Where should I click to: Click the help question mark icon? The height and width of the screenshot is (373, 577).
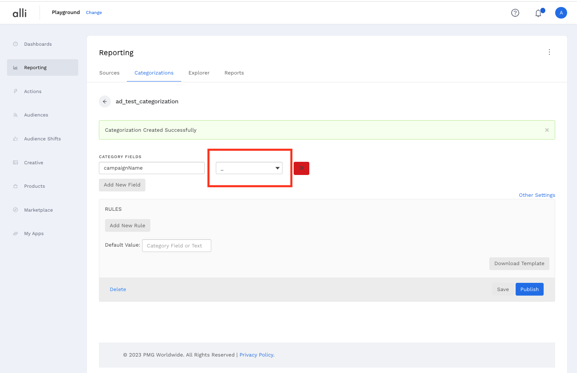tap(515, 13)
